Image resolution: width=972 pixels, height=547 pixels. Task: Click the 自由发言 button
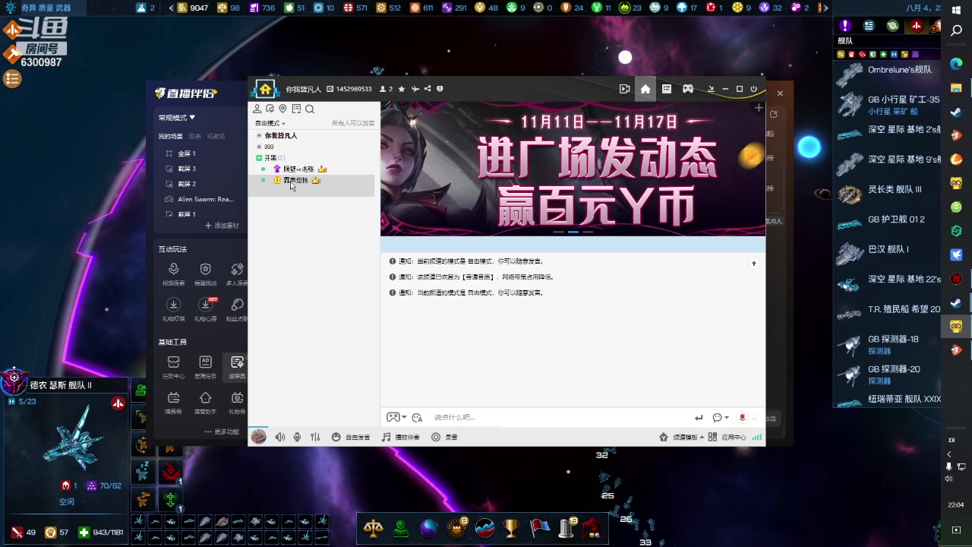[351, 437]
